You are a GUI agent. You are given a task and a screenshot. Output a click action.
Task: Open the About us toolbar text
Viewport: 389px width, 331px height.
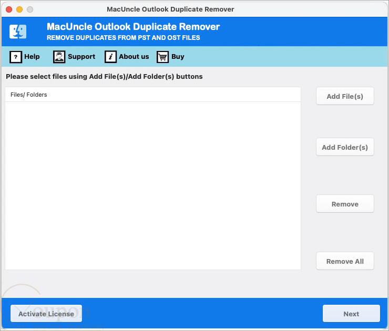[134, 57]
